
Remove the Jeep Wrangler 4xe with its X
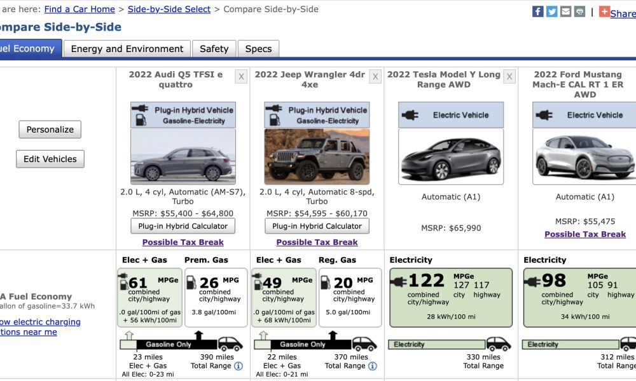click(375, 77)
